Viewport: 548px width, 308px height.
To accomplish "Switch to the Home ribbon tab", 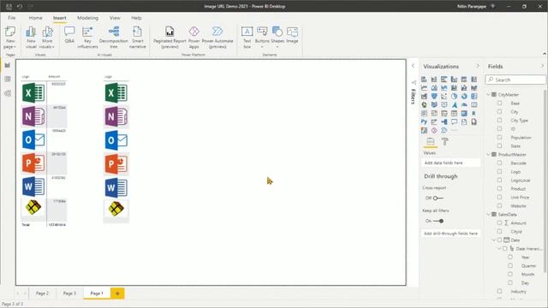I will (x=36, y=18).
